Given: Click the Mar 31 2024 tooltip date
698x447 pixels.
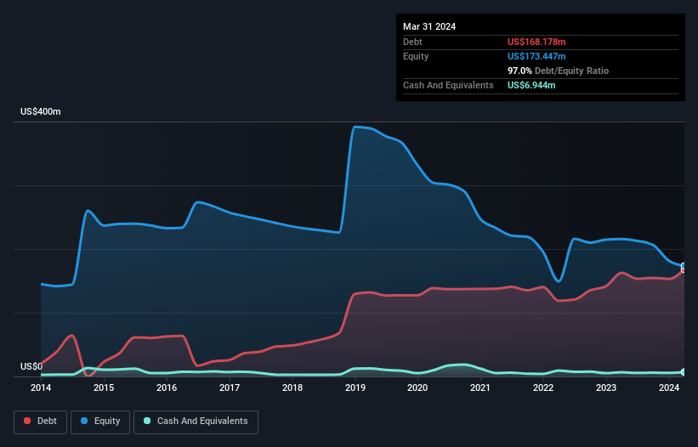Looking at the screenshot, I should (429, 26).
